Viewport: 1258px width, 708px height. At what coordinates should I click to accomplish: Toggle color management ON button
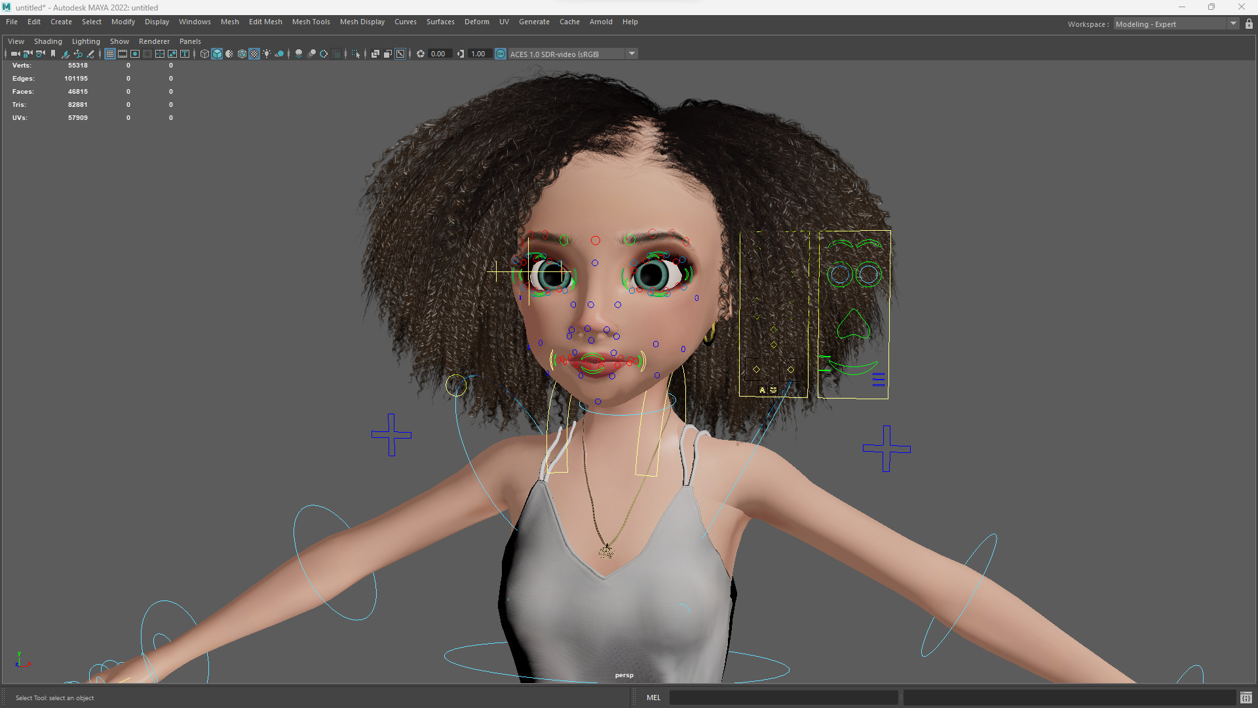tap(501, 54)
